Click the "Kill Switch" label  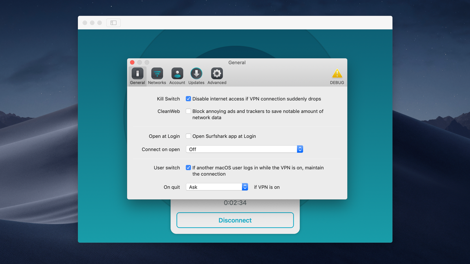click(169, 99)
